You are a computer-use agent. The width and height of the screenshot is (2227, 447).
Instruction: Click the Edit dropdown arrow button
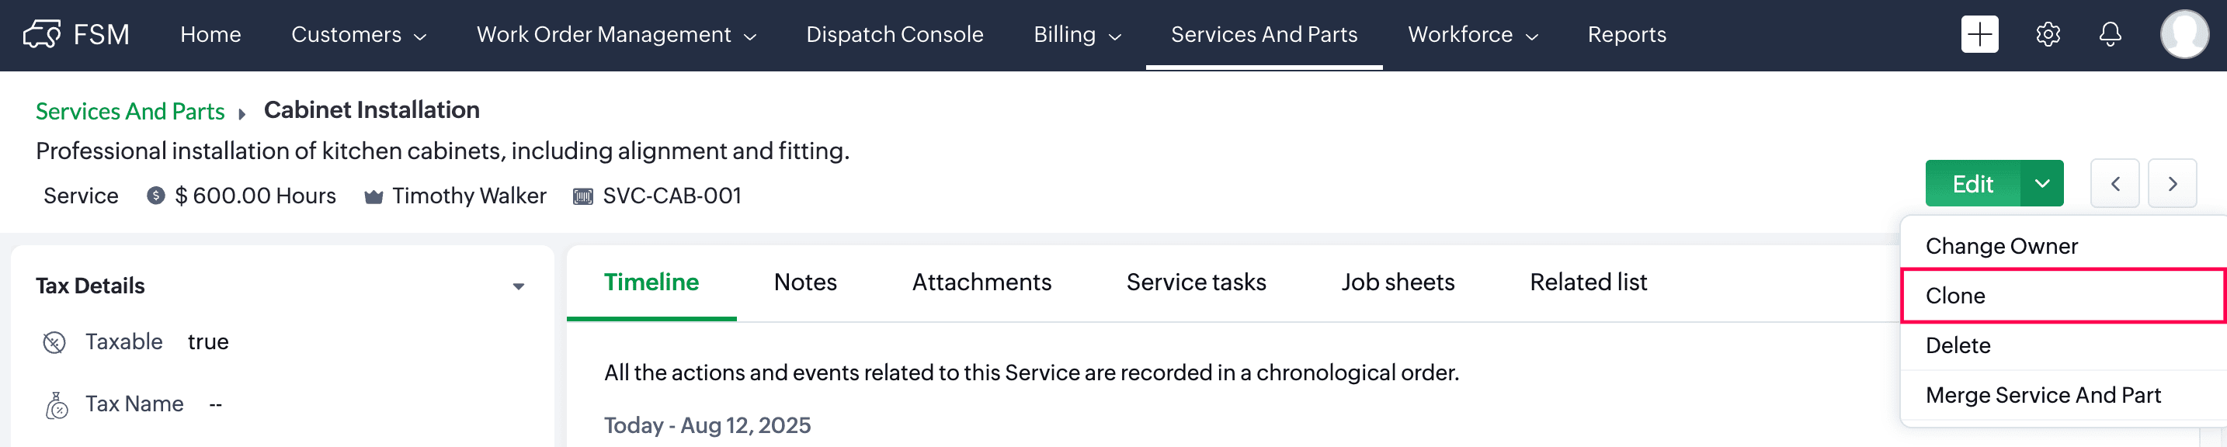click(2041, 183)
